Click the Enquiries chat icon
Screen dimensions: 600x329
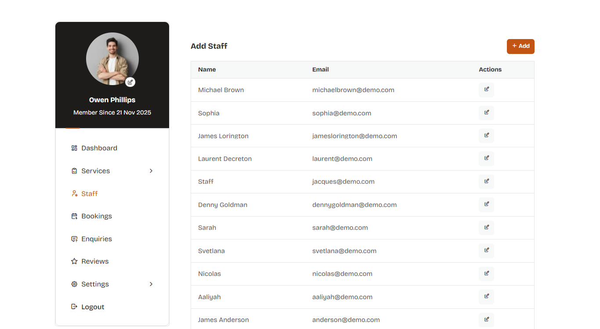coord(74,239)
